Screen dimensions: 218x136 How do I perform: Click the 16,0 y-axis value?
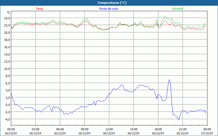pos(7,47)
